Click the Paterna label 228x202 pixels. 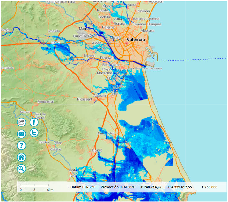click(x=108, y=27)
